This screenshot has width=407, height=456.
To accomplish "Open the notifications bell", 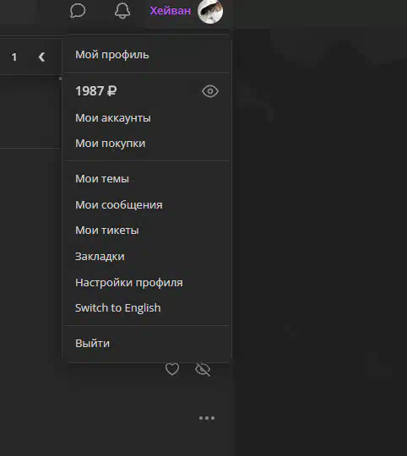I will click(122, 11).
